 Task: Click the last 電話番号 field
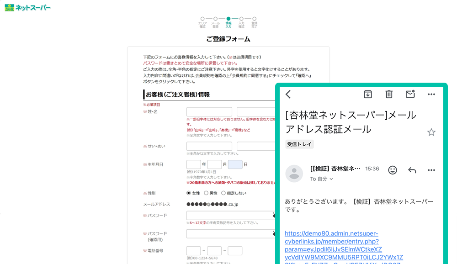click(x=235, y=251)
